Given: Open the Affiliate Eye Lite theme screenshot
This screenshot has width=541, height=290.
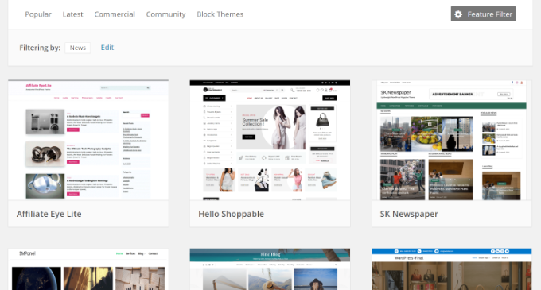Looking at the screenshot, I should coord(88,140).
